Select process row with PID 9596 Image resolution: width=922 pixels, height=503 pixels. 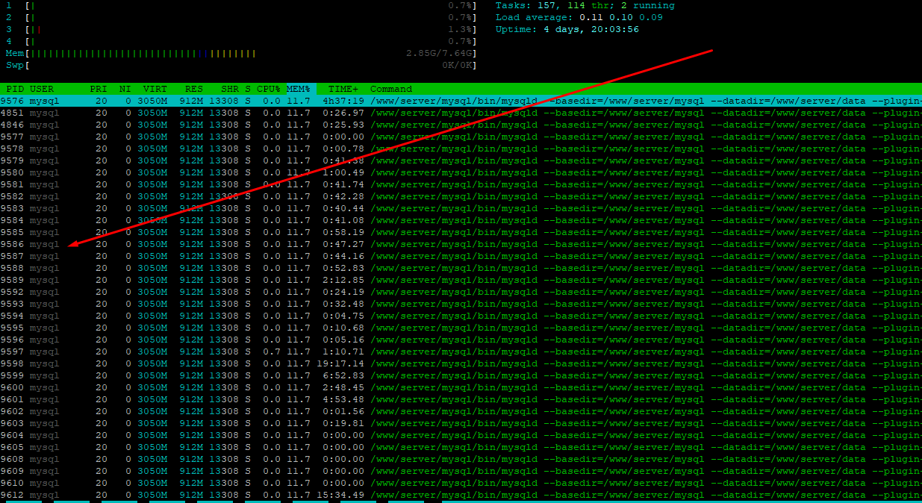click(461, 340)
